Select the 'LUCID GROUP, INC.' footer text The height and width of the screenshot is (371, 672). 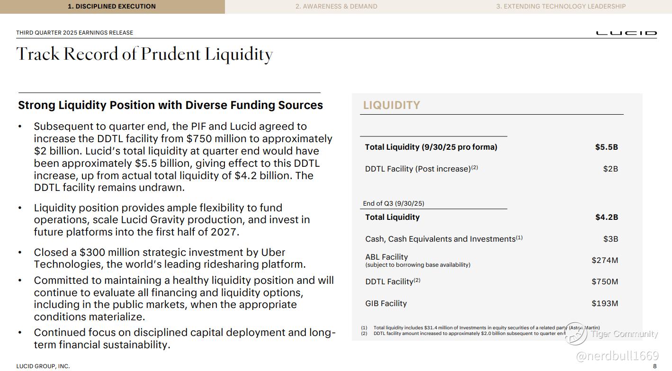(x=43, y=366)
